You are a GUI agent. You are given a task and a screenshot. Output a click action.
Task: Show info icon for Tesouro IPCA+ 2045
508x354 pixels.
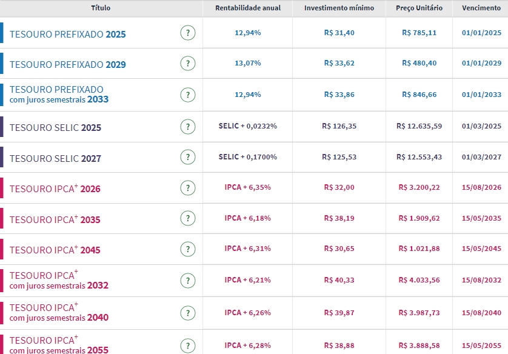[x=188, y=249]
